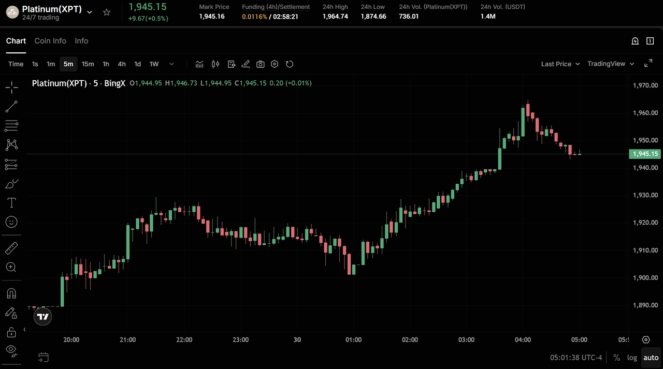The width and height of the screenshot is (663, 369).
Task: Hide all drawings with eye icon
Action: pos(11,350)
